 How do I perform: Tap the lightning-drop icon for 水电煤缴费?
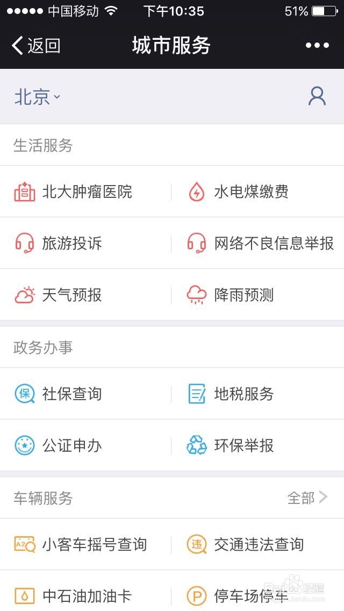196,192
